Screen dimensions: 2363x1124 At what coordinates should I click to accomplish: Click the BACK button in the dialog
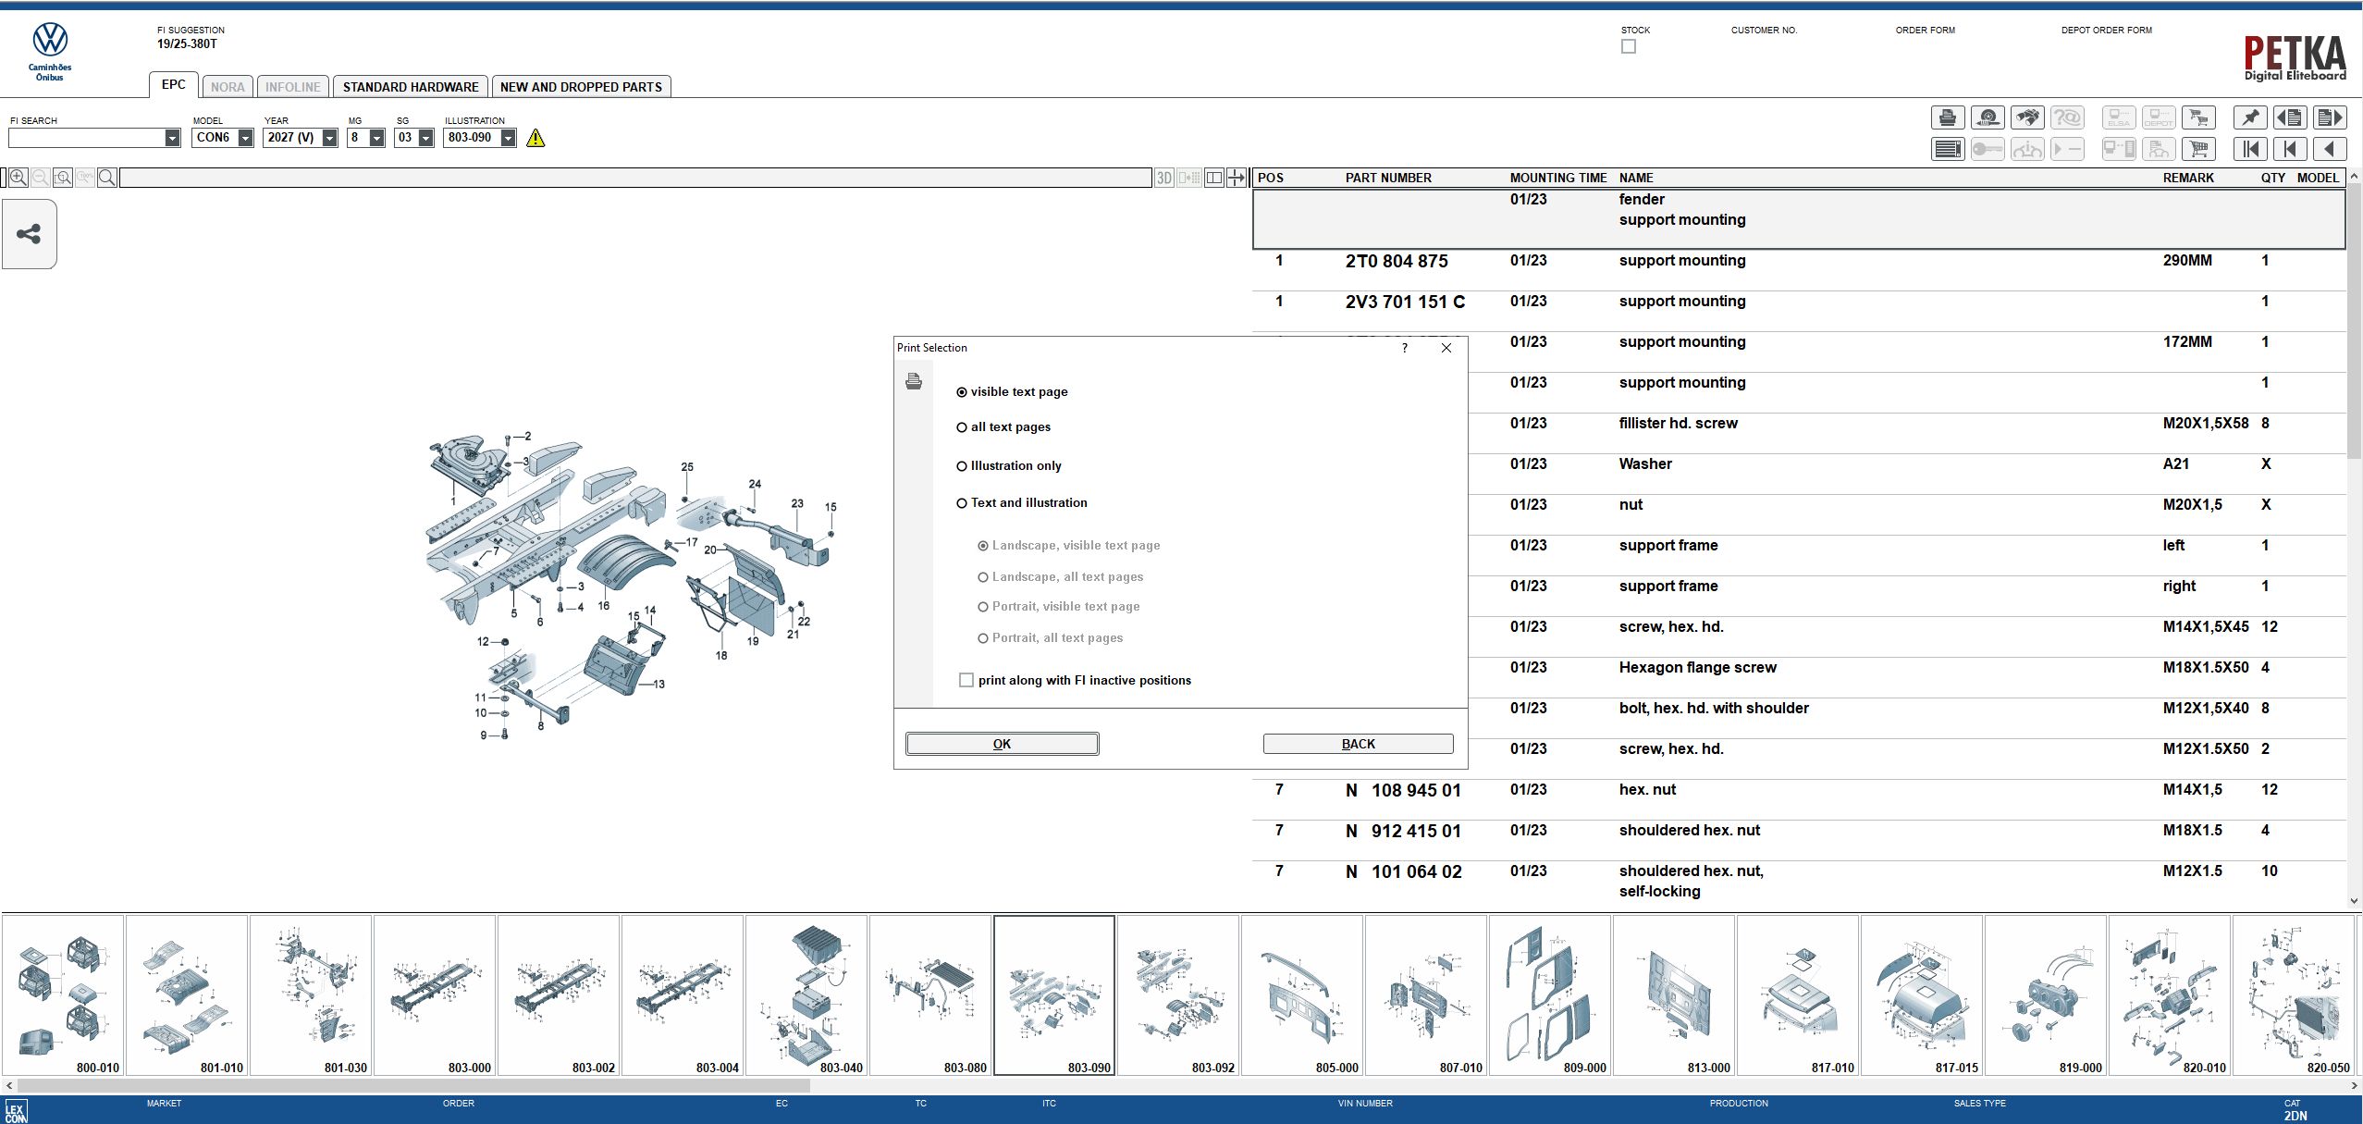(x=1358, y=744)
